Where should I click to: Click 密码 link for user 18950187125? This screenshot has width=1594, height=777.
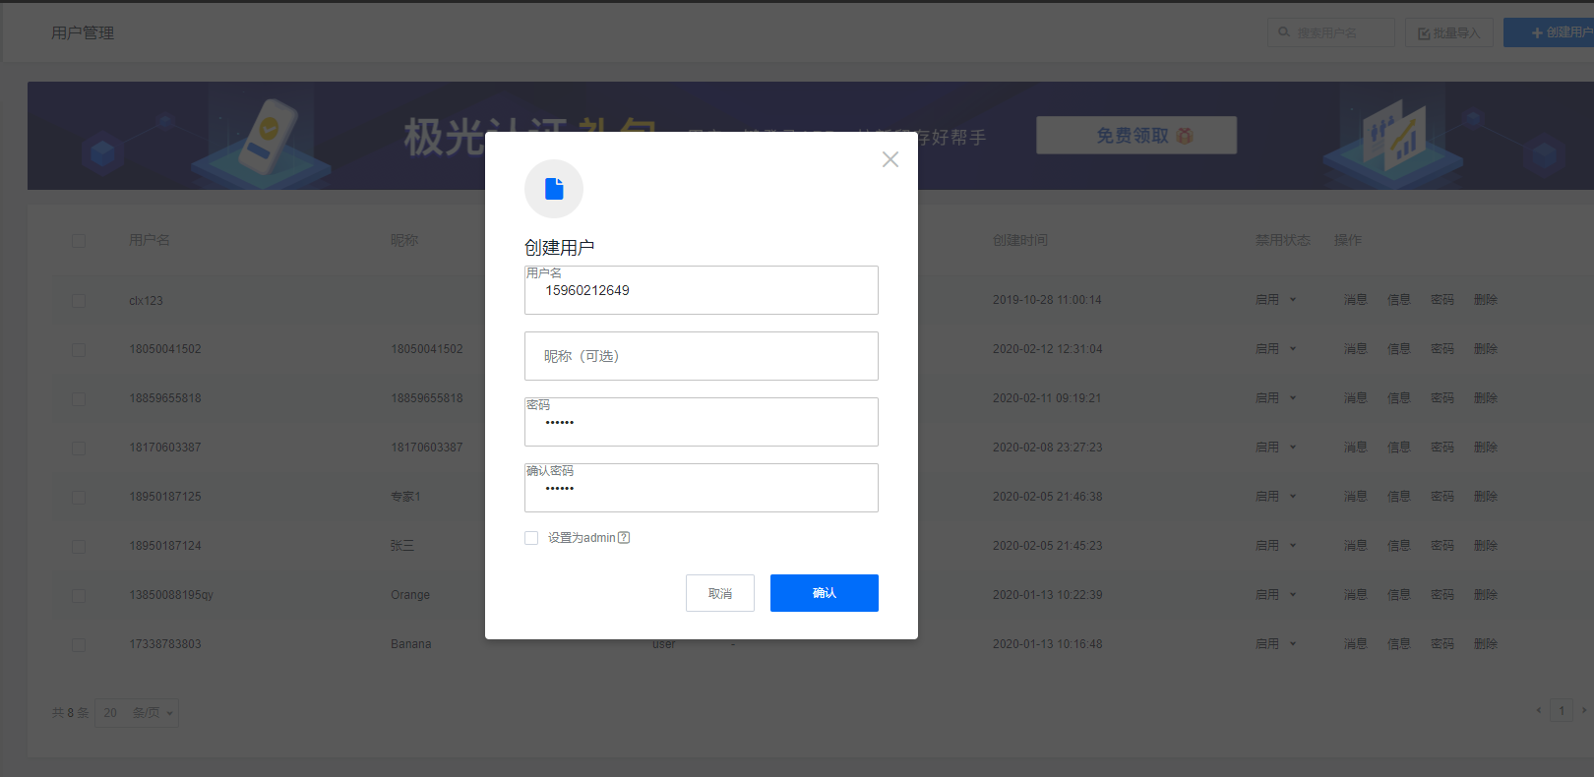pos(1441,497)
